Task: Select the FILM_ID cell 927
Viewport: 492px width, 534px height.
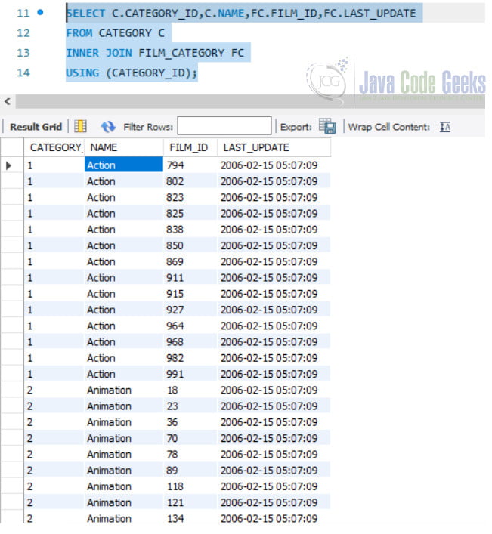Action: (x=190, y=310)
